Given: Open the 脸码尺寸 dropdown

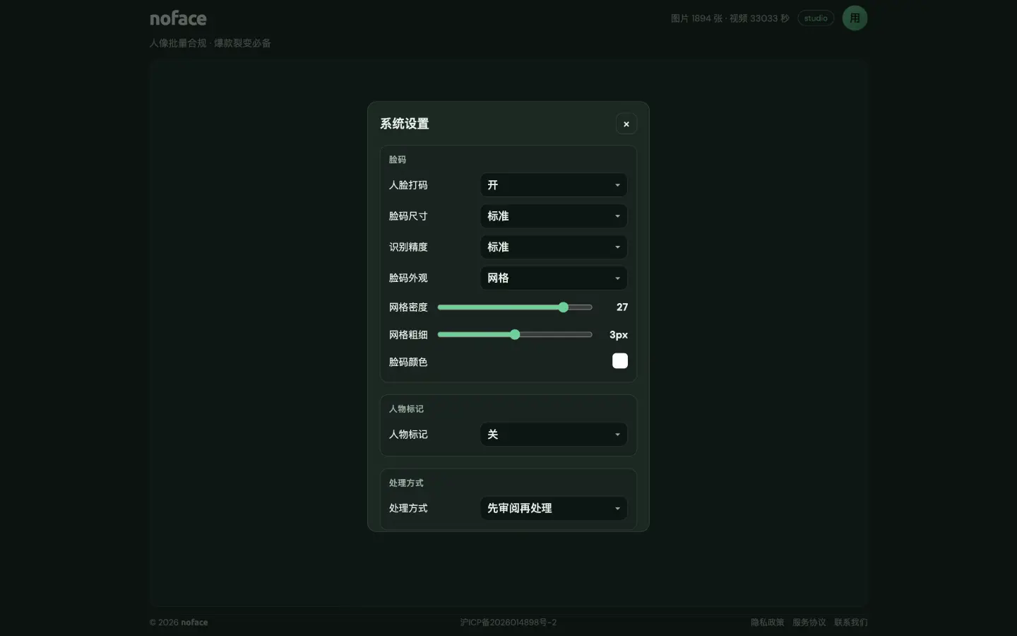Looking at the screenshot, I should pyautogui.click(x=554, y=216).
